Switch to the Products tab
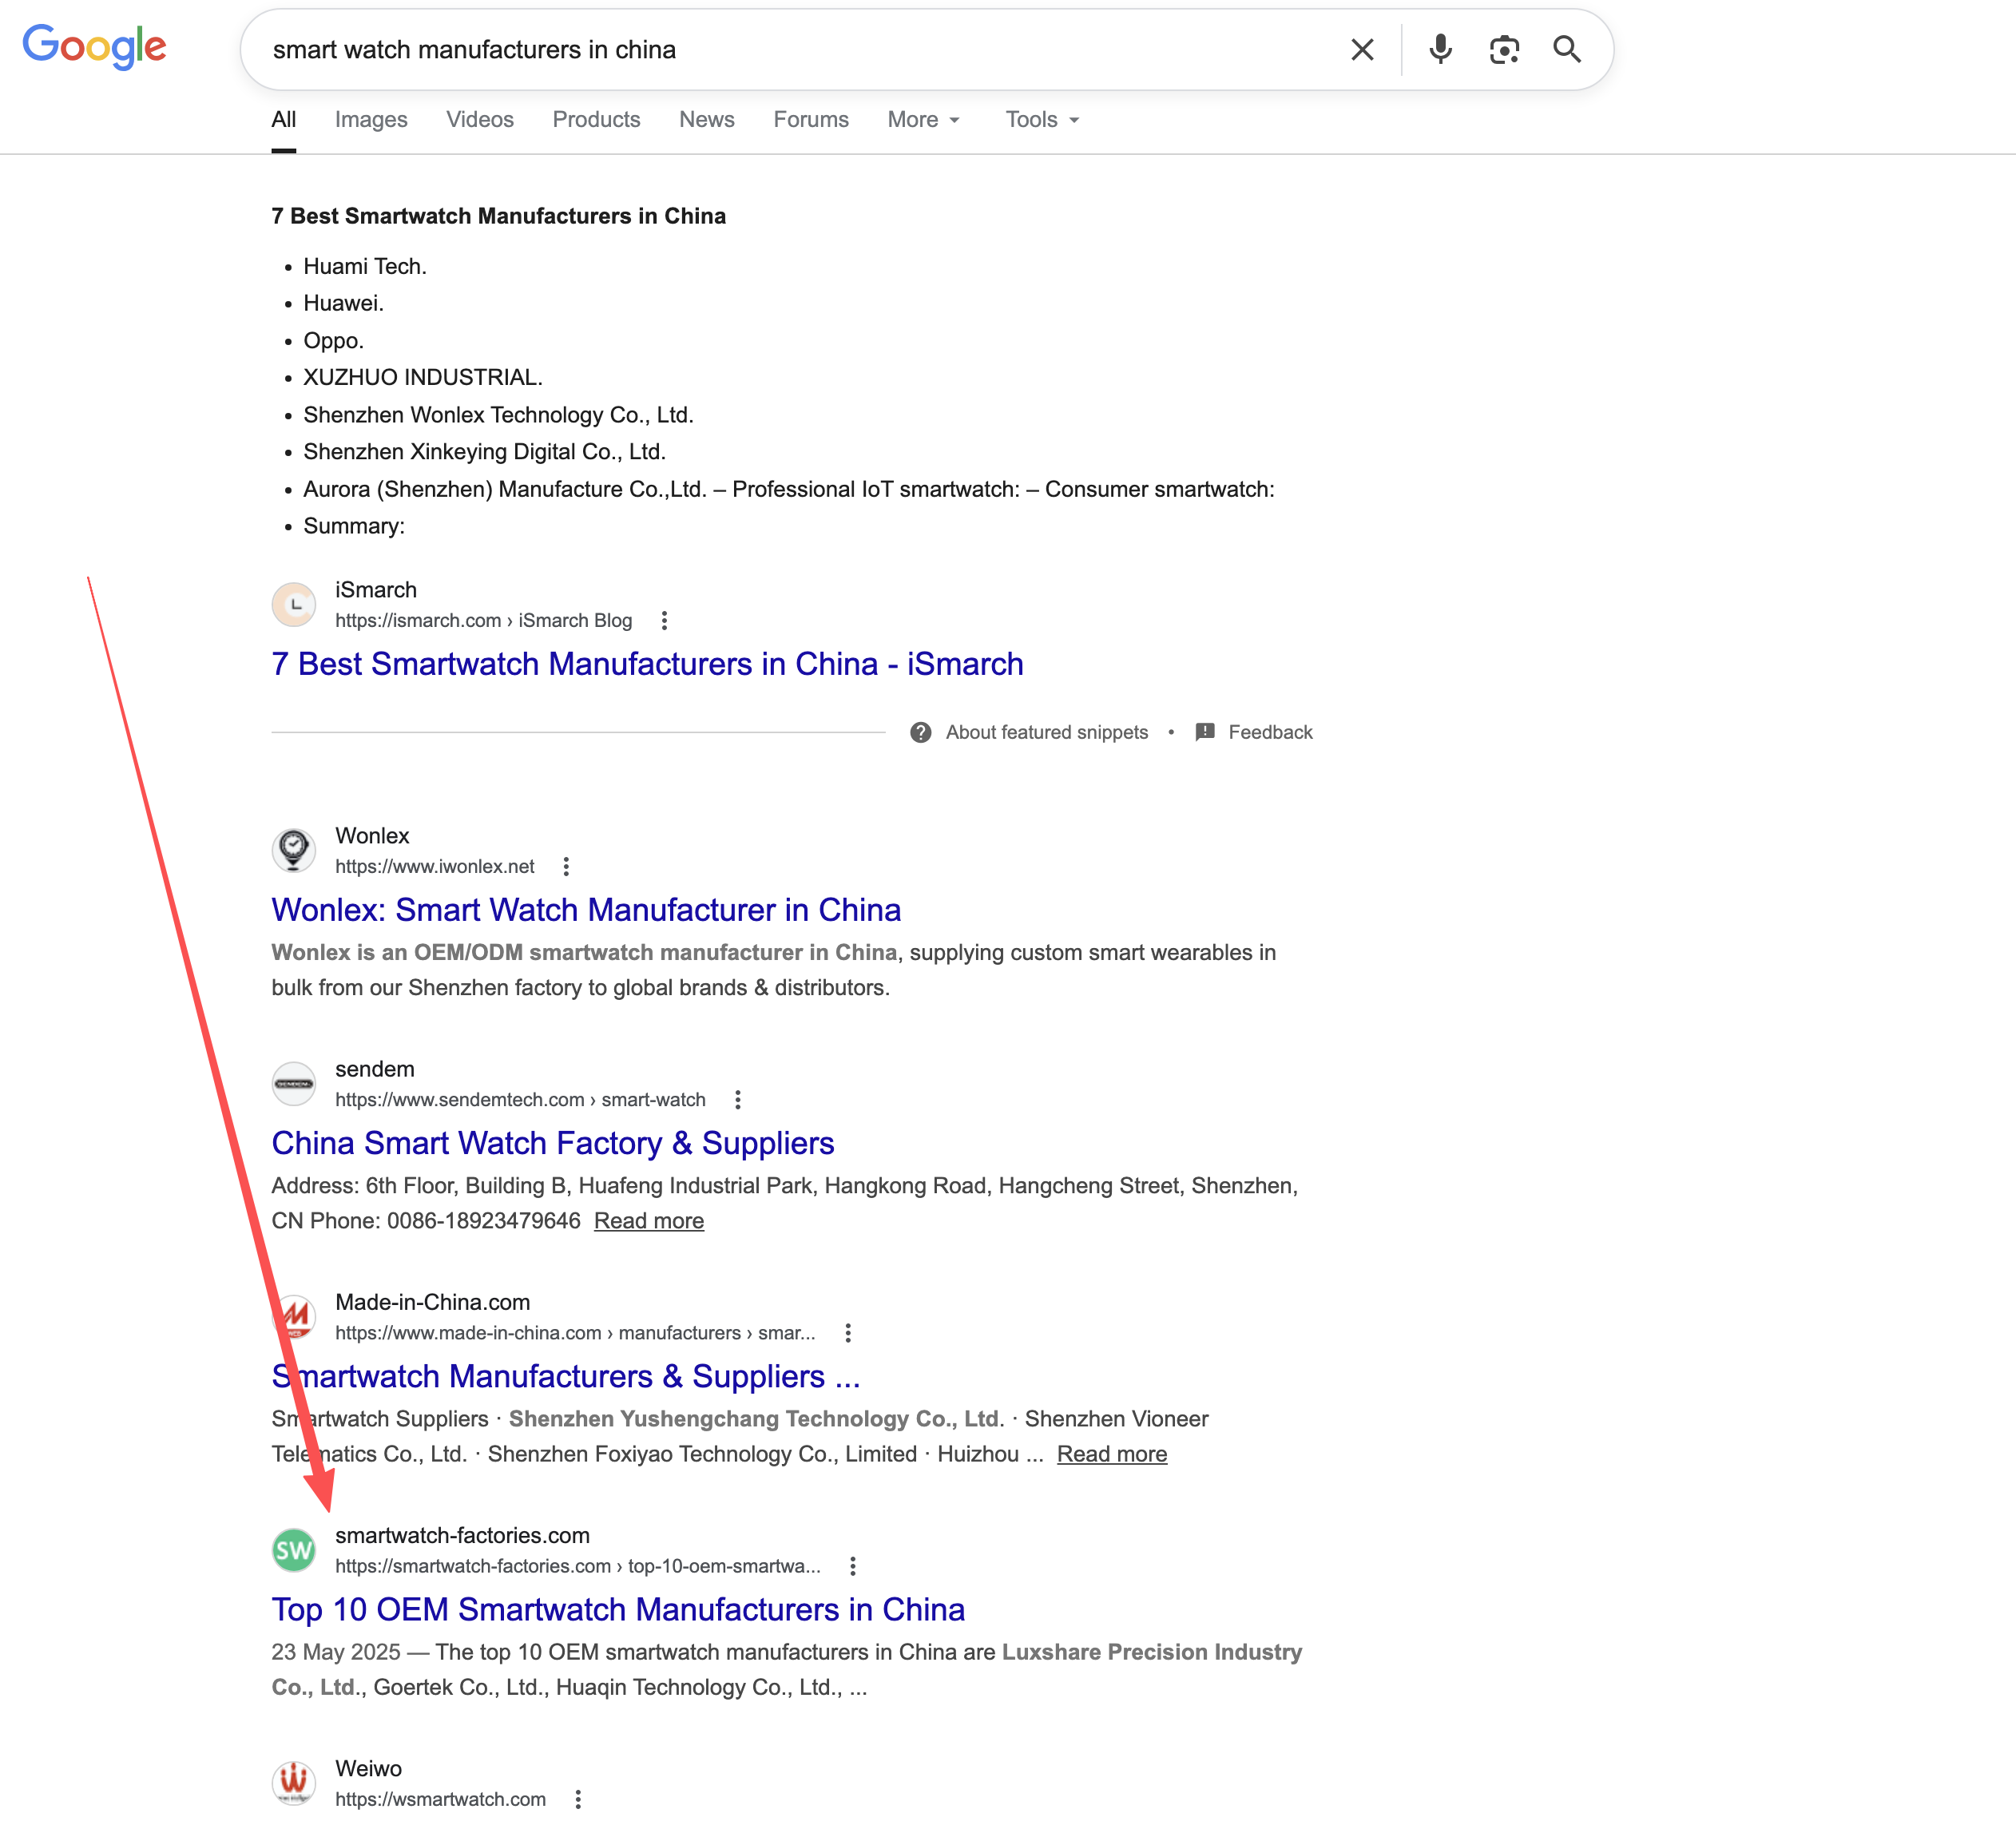 click(596, 120)
